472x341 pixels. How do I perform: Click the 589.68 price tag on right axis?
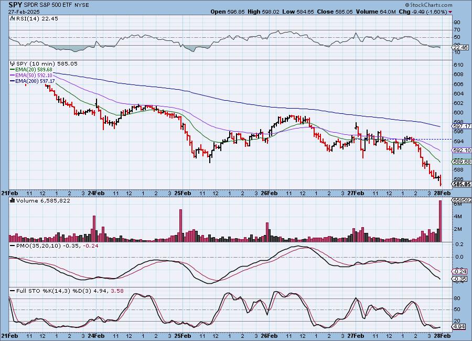[x=462, y=162]
